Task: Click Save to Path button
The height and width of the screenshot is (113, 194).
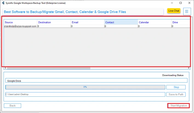Action: click(176, 94)
